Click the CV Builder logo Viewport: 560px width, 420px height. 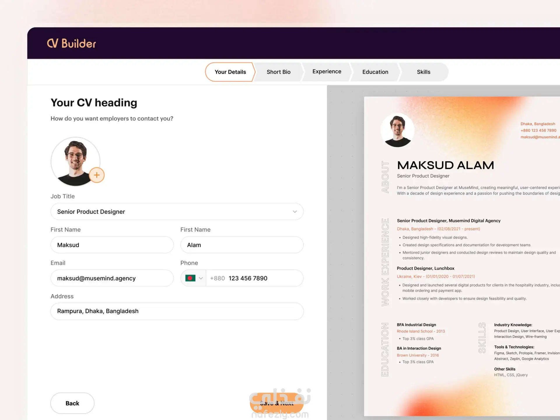71,43
